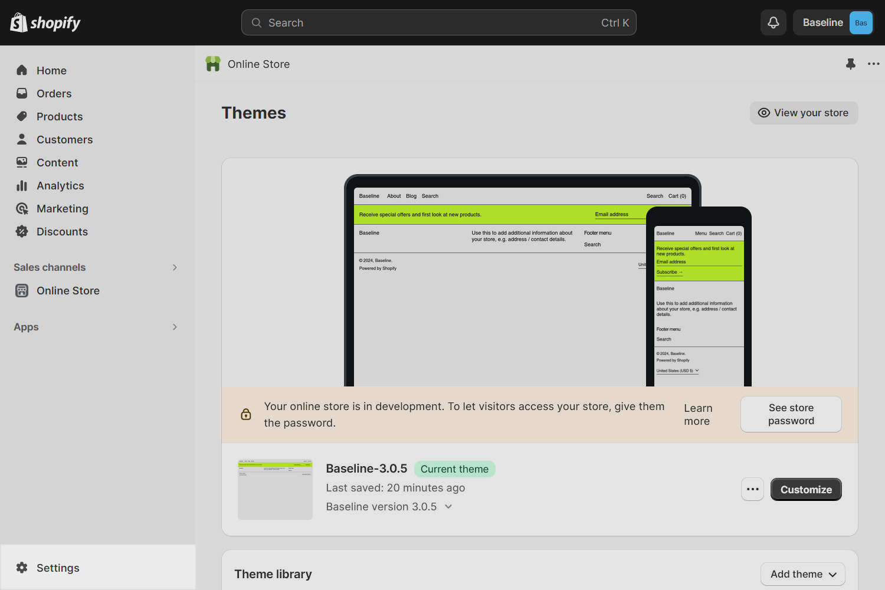Open the more-actions ellipsis for the page header
Viewport: 885px width, 590px height.
point(874,64)
